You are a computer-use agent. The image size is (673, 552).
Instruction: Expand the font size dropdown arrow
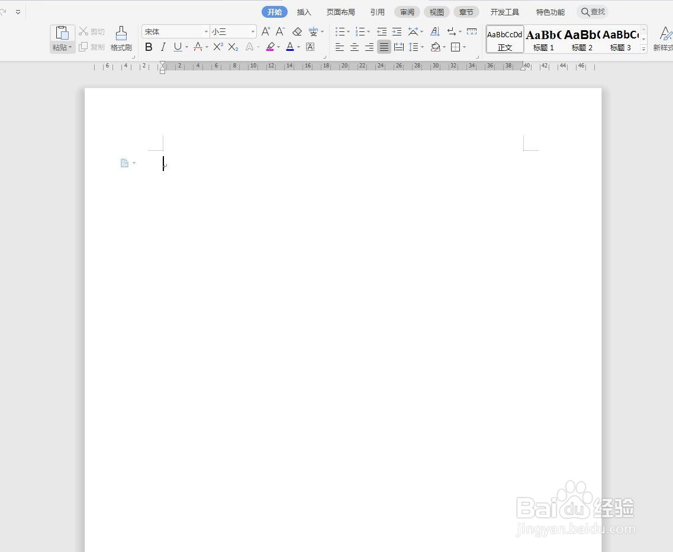pos(253,32)
